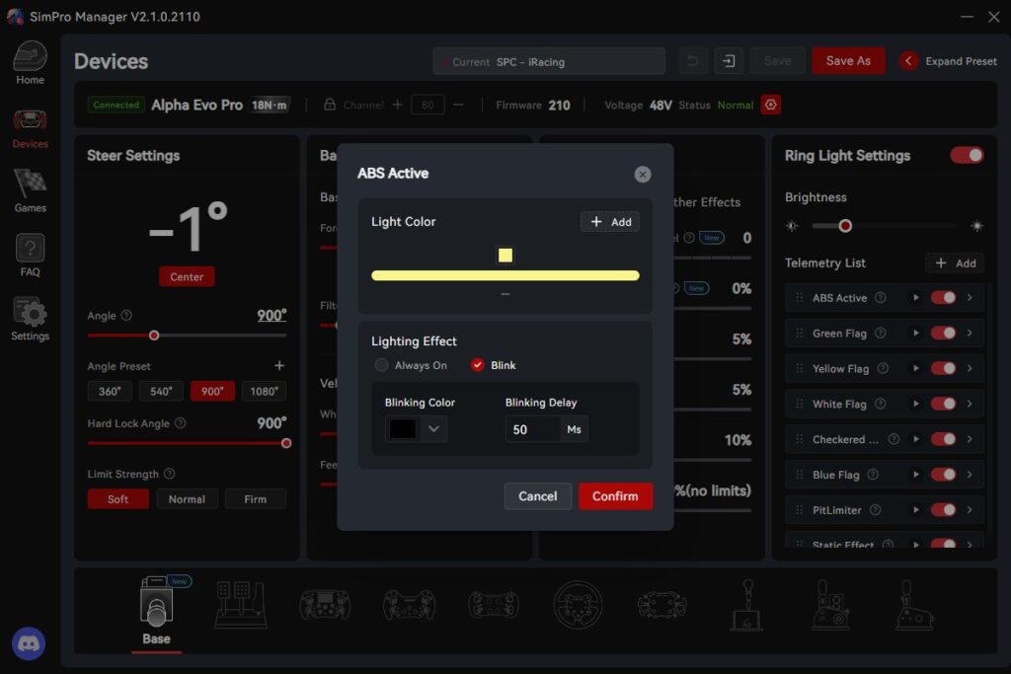Click the undo arrow icon
The width and height of the screenshot is (1011, 674).
point(692,61)
